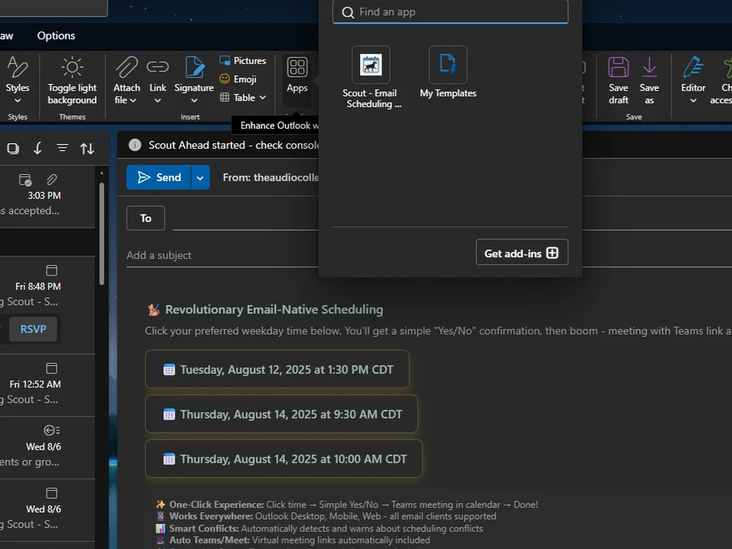Click the RSVP button in message list
732x549 pixels.
pyautogui.click(x=33, y=329)
